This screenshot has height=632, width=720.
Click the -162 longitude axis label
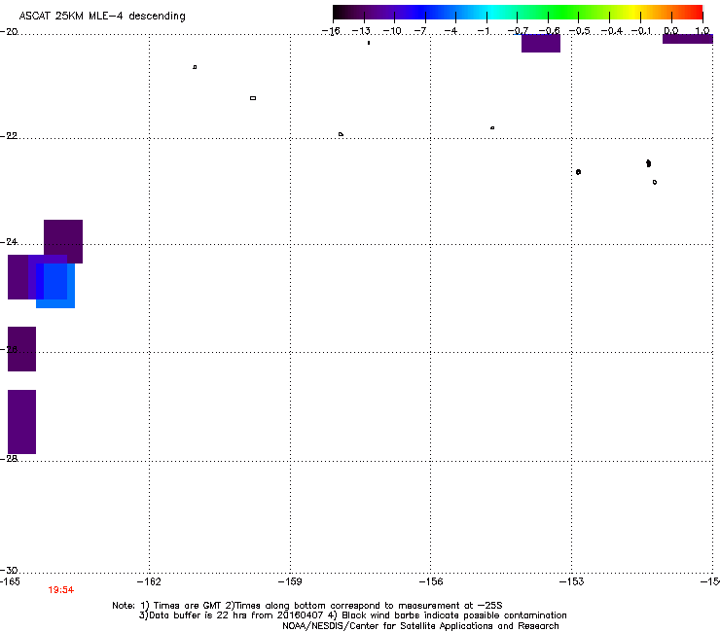pyautogui.click(x=149, y=581)
